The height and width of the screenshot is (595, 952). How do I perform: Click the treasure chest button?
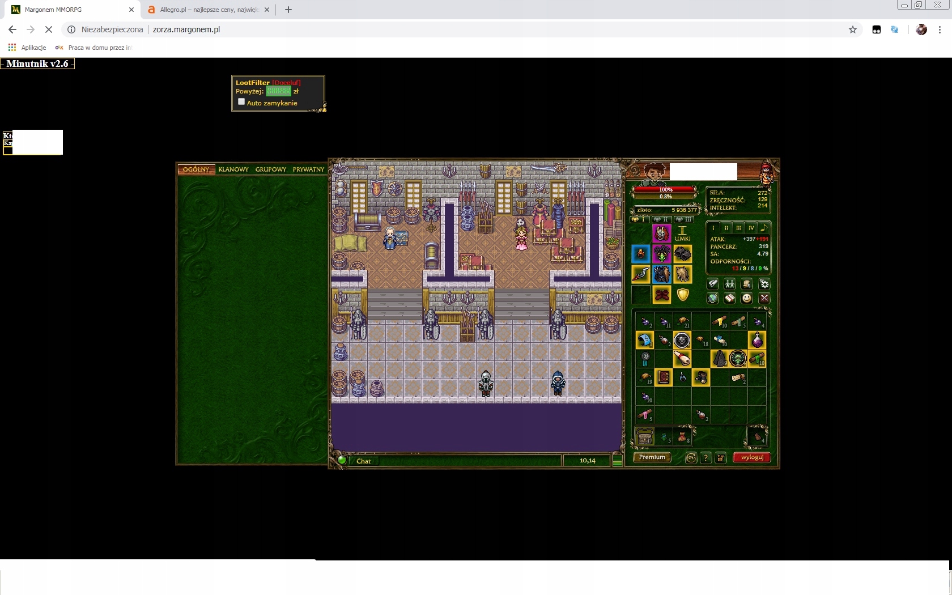[x=720, y=458]
